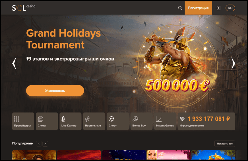
Task: Open the blonde woman game thumbnail
Action: [x=168, y=155]
